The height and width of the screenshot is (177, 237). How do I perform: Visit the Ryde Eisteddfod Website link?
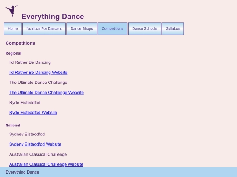point(33,113)
